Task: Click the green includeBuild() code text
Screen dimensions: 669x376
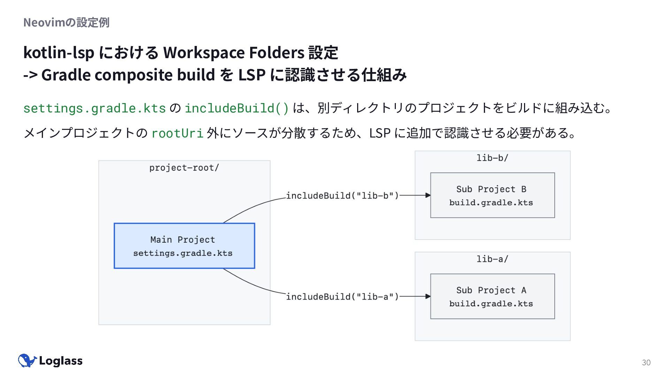Action: 237,108
